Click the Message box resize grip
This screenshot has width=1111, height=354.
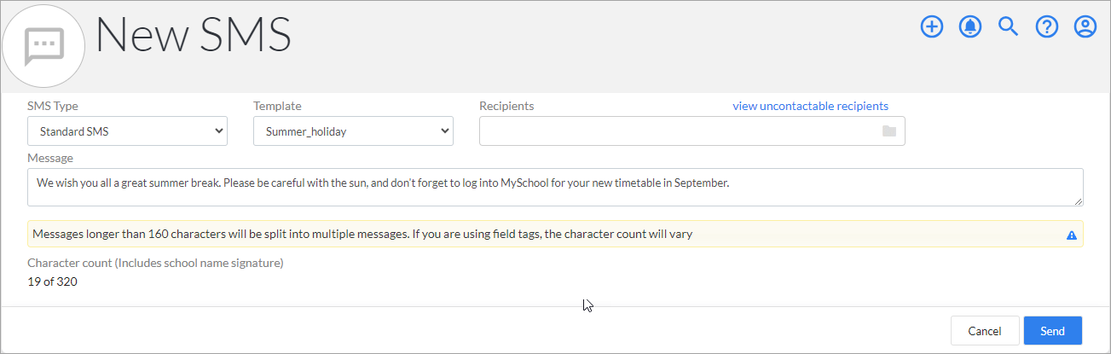click(1078, 200)
